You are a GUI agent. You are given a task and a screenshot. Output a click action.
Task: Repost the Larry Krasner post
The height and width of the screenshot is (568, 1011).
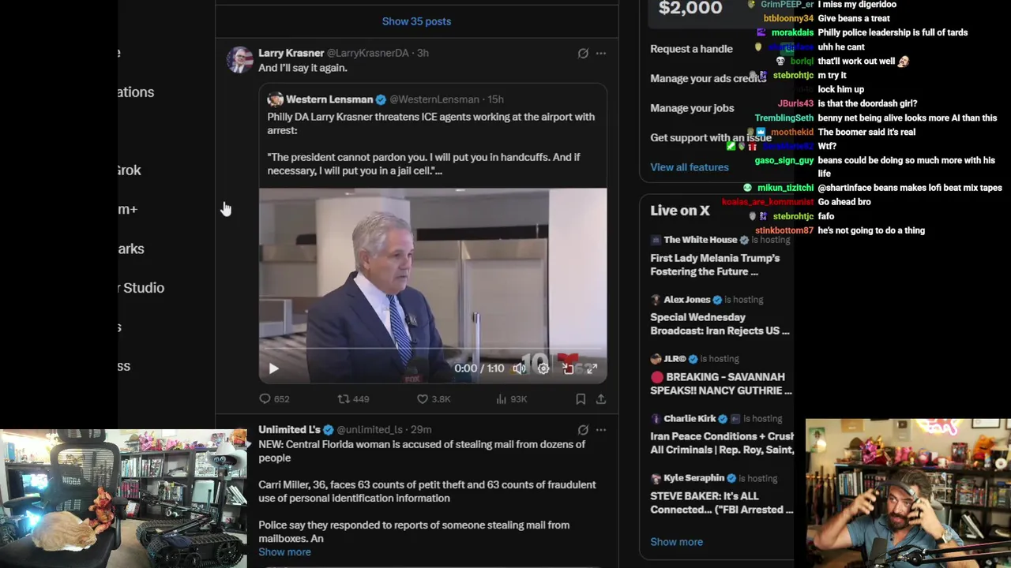344,399
